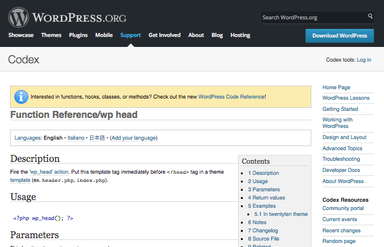Image resolution: width=384 pixels, height=247 pixels.
Task: Go to the Plugins menu item
Action: [x=78, y=35]
